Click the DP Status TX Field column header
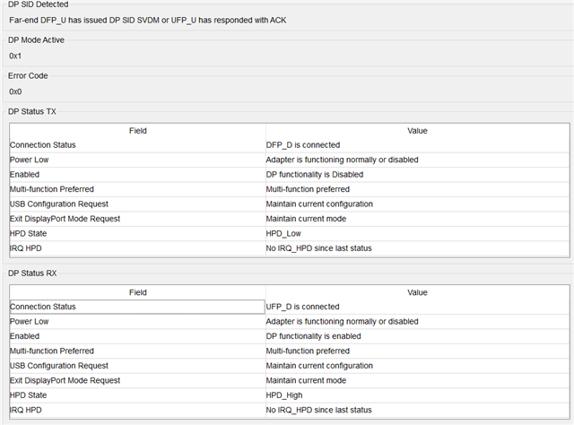Viewport: 574px width, 425px height. [137, 131]
